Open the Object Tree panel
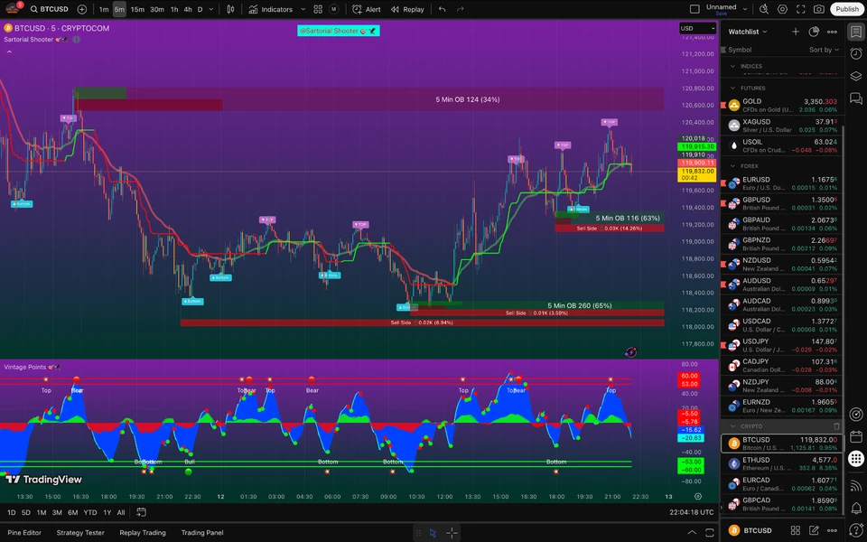 coord(856,76)
